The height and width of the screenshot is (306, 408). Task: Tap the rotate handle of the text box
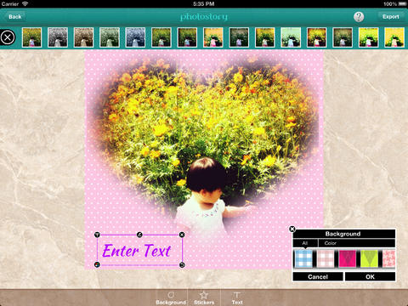[x=182, y=265]
